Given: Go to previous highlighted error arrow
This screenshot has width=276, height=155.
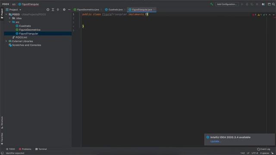Looking at the screenshot, I should 270,15.
